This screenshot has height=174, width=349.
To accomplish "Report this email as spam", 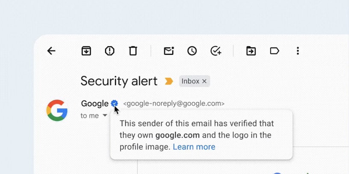I will (x=109, y=51).
